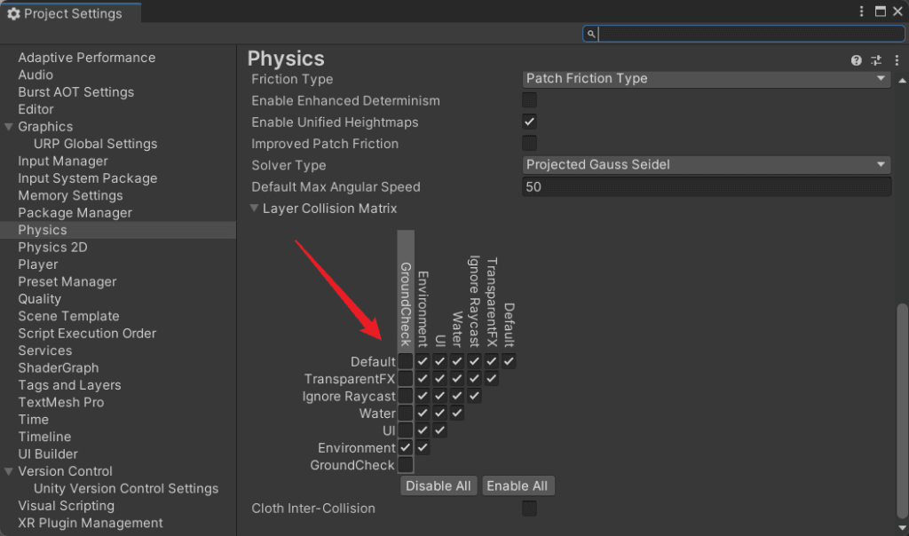909x536 pixels.
Task: Toggle Default vs GroundCheck collision checkbox
Action: pyautogui.click(x=405, y=361)
